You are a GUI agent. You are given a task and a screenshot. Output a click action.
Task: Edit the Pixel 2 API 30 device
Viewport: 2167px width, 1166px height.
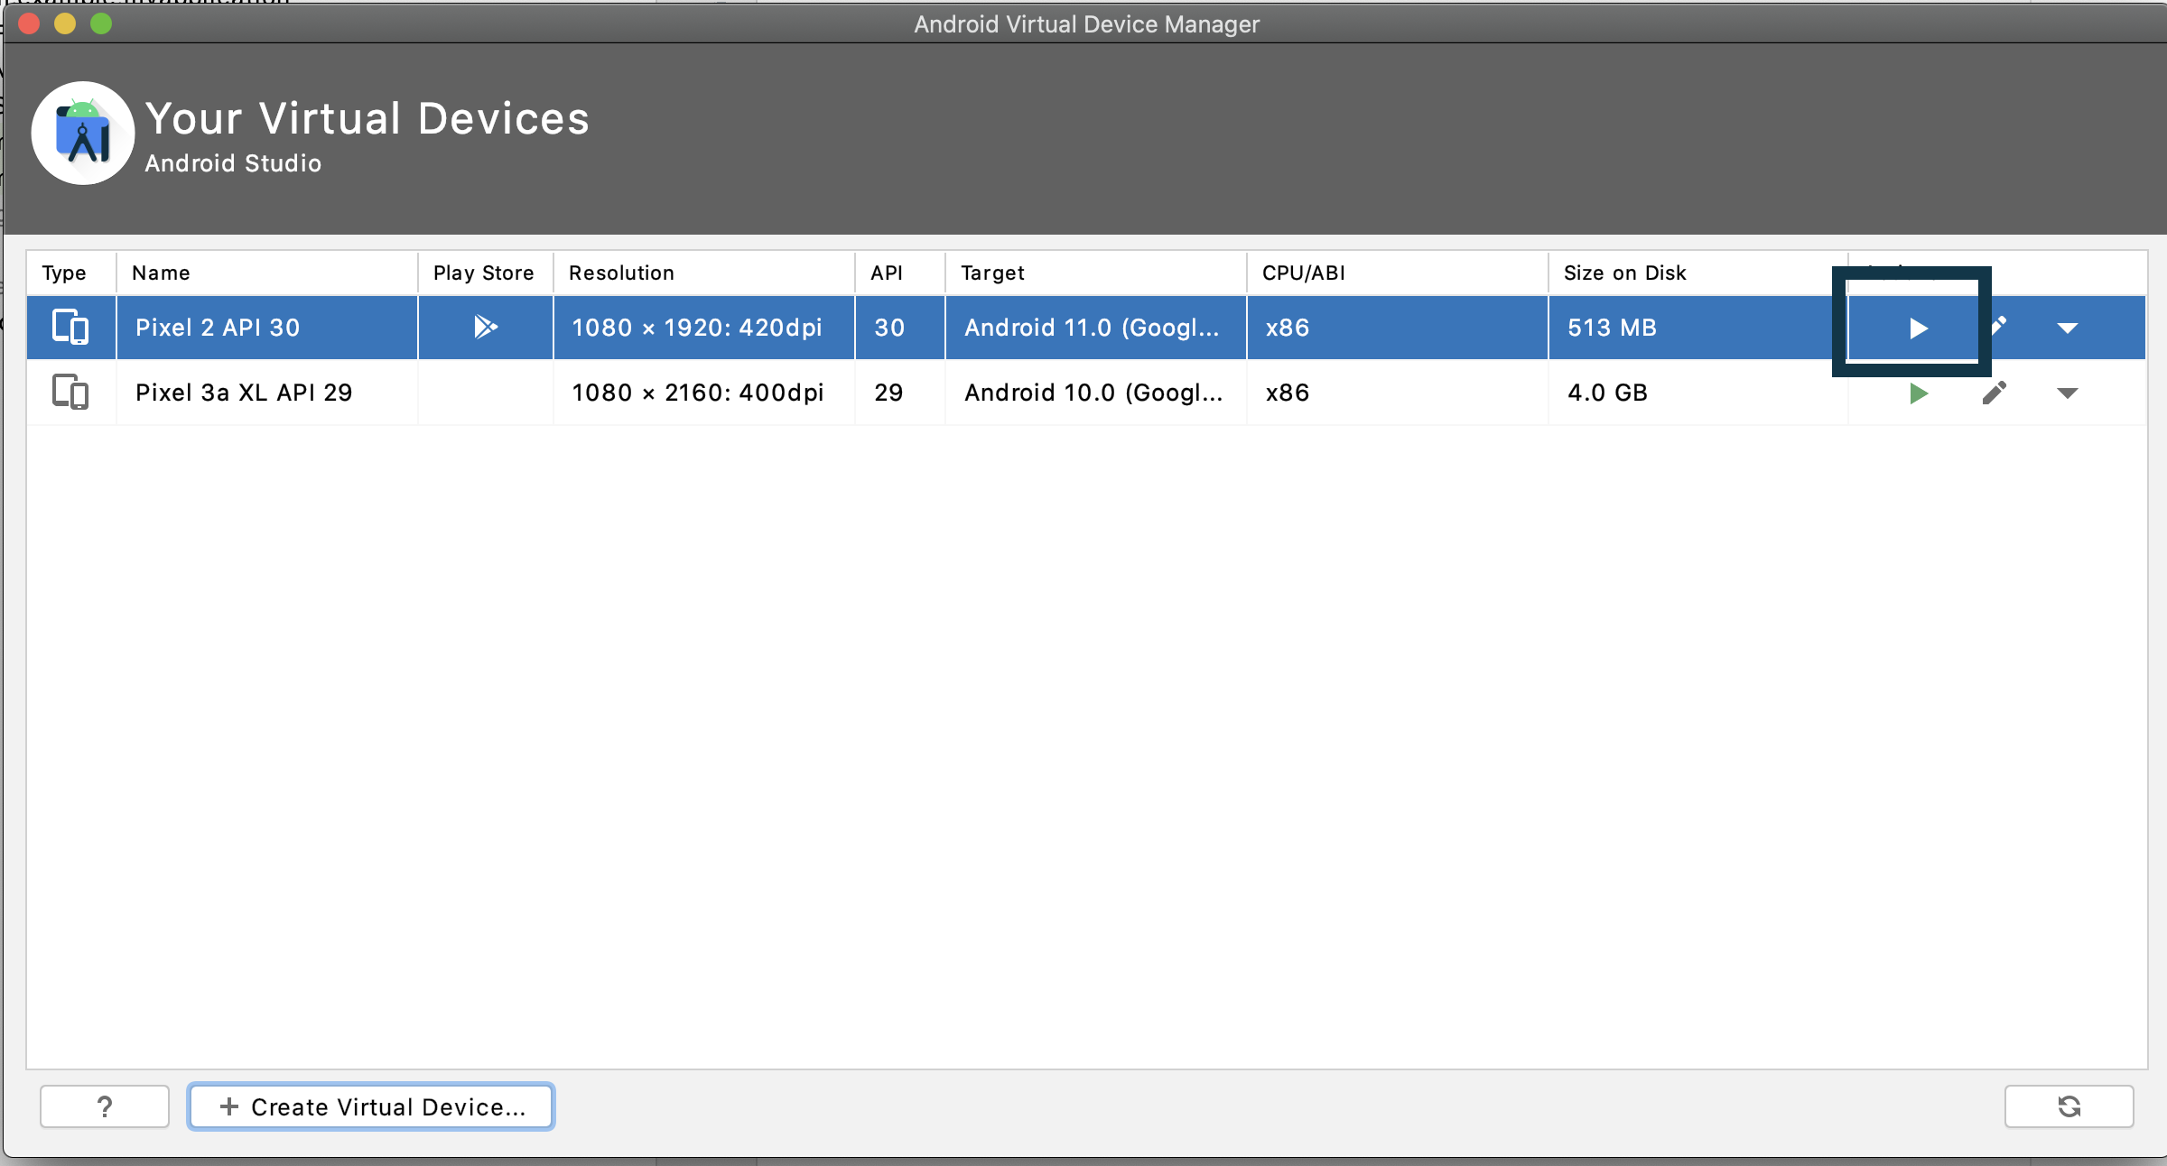(1997, 326)
